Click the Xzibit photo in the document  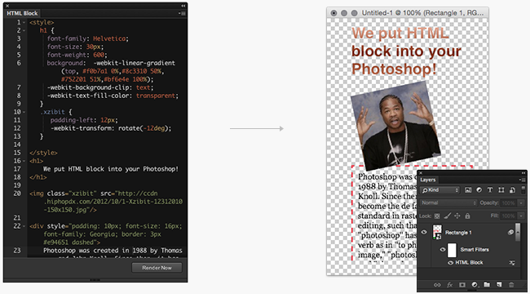click(395, 126)
